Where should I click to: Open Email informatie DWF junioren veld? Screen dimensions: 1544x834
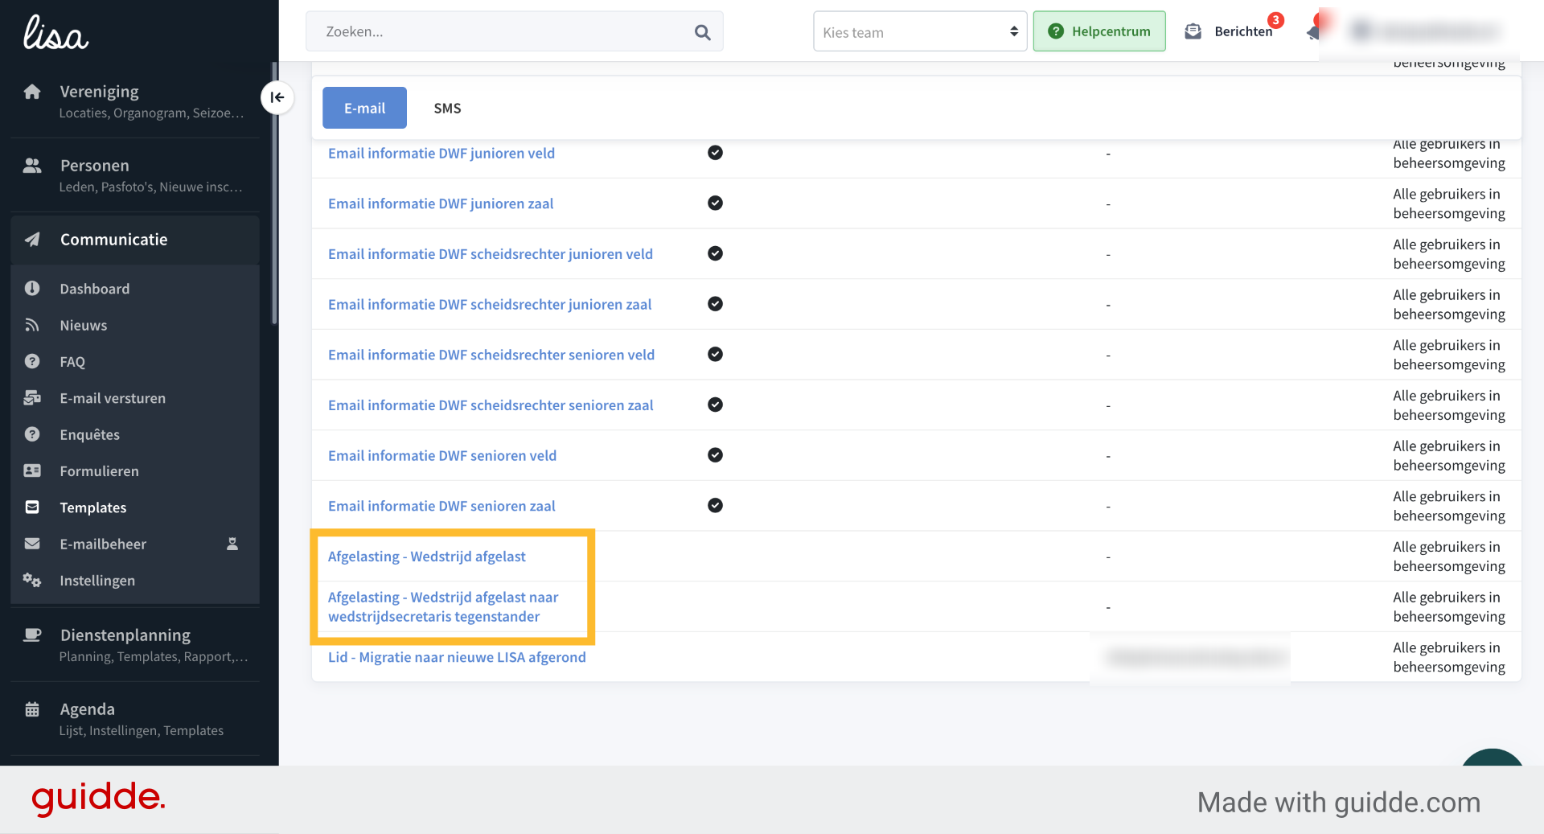click(441, 153)
